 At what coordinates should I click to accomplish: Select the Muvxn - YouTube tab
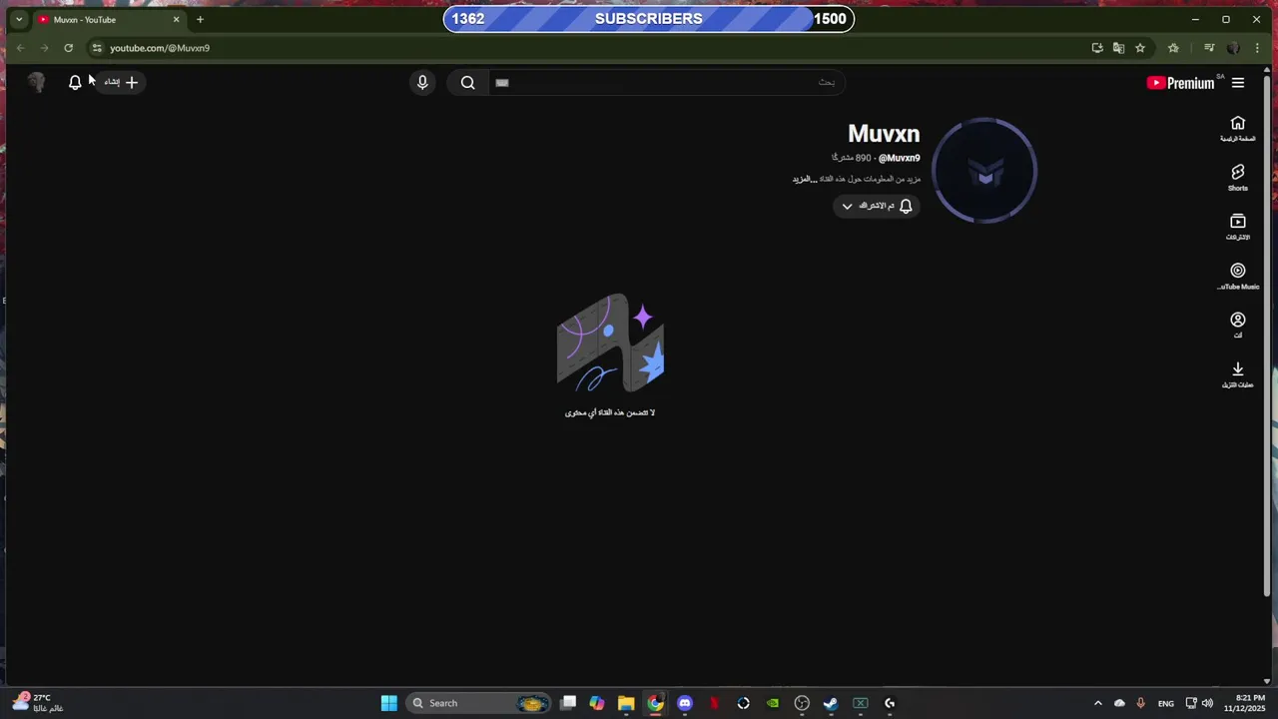tap(109, 19)
